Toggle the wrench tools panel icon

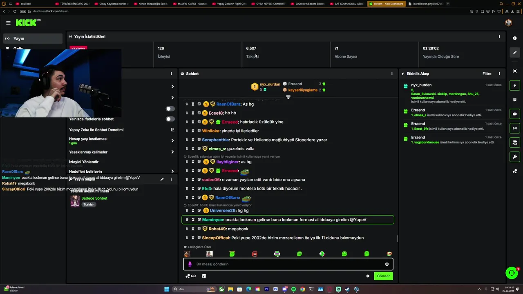coord(514,157)
